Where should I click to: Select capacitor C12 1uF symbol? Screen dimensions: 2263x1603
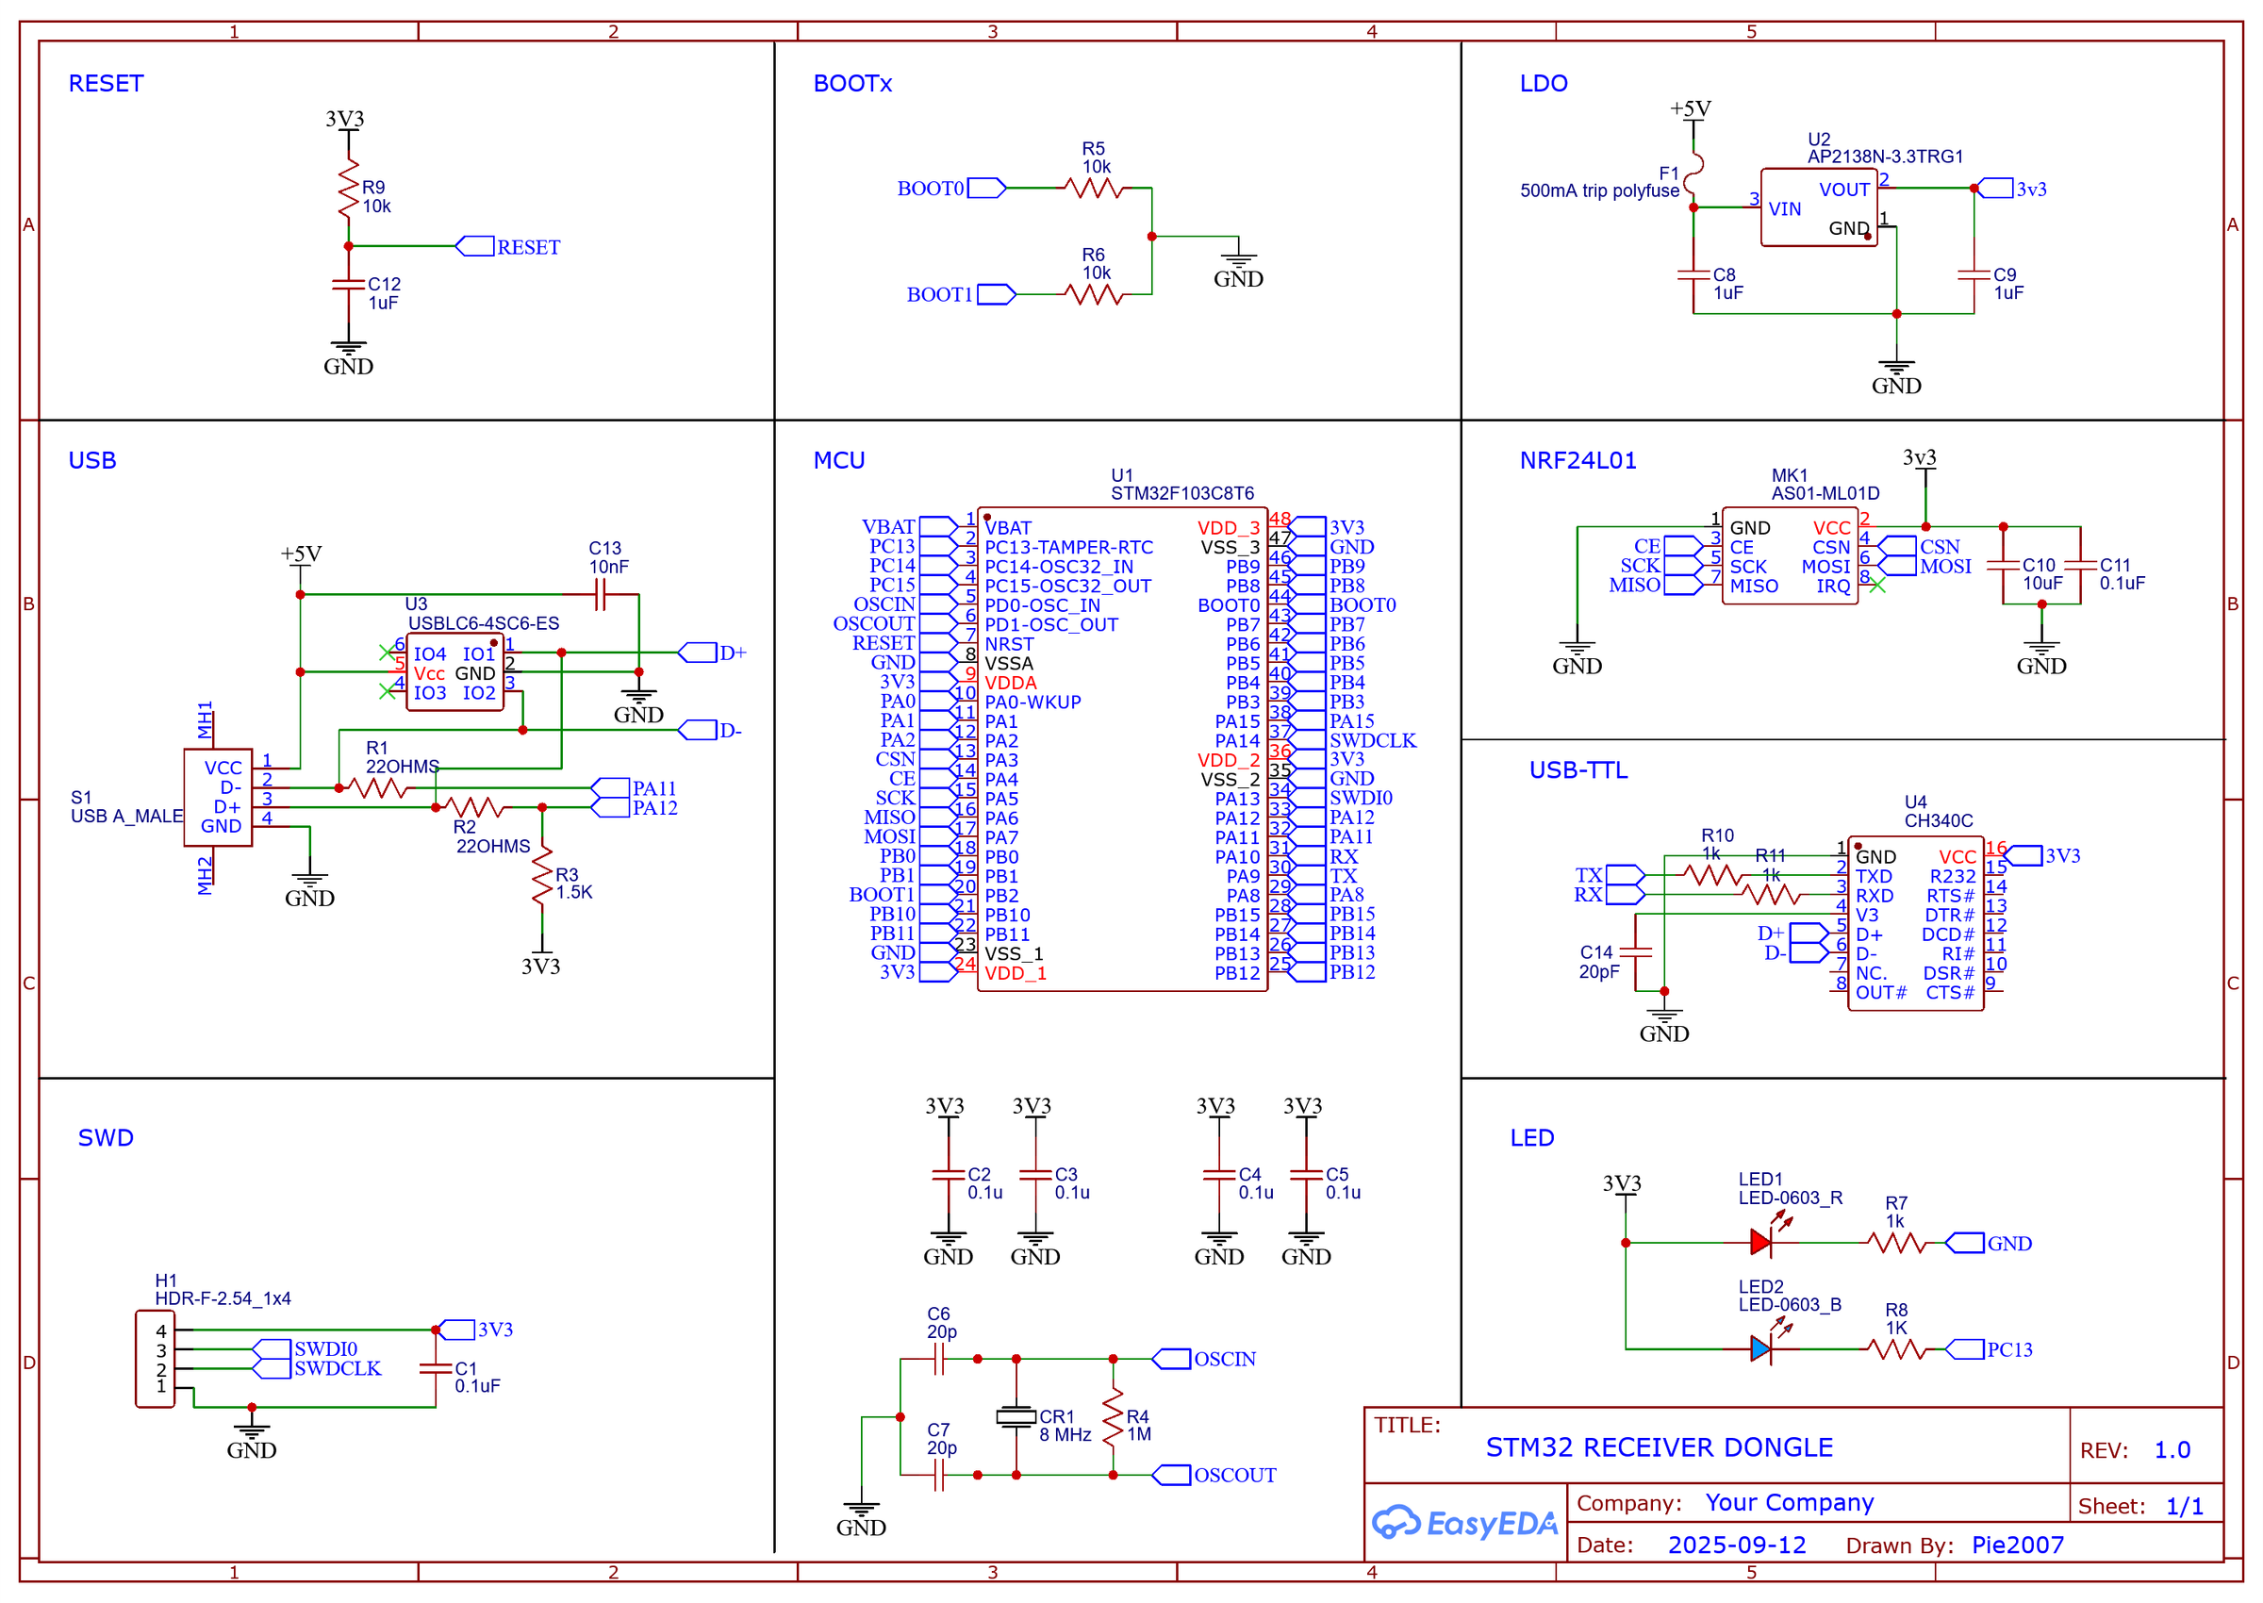coord(348,284)
